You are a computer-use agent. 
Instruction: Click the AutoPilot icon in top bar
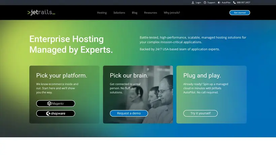tap(219, 2)
